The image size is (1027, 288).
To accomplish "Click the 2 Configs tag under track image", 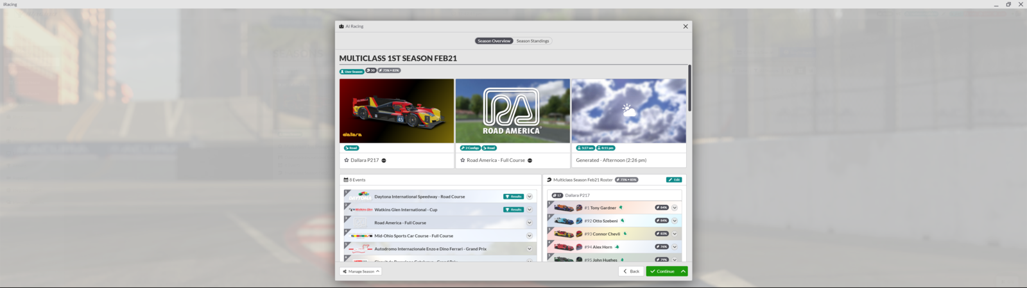I will point(470,148).
